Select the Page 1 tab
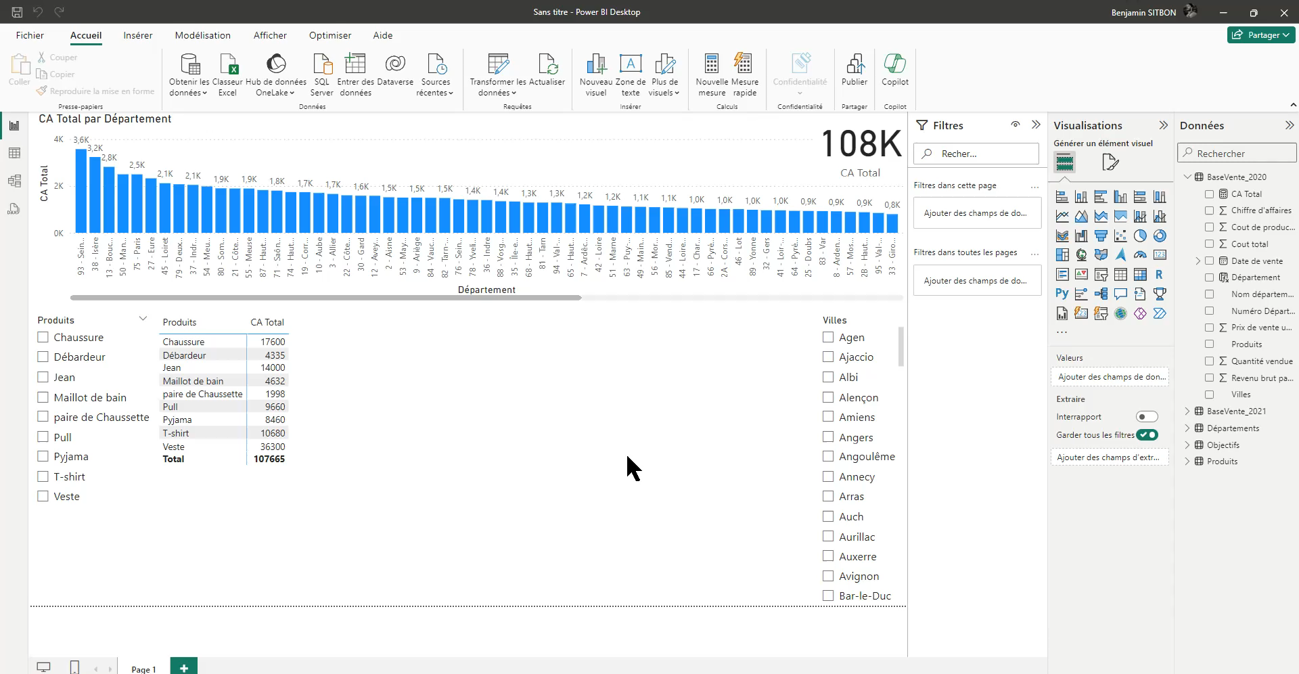 143,669
